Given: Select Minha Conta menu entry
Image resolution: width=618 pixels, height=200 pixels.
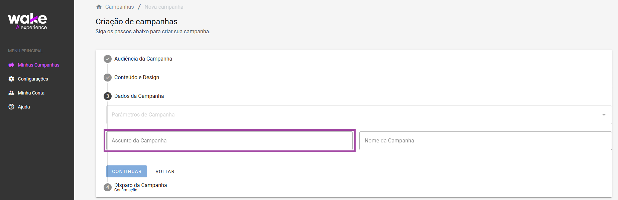Looking at the screenshot, I should click(x=31, y=93).
